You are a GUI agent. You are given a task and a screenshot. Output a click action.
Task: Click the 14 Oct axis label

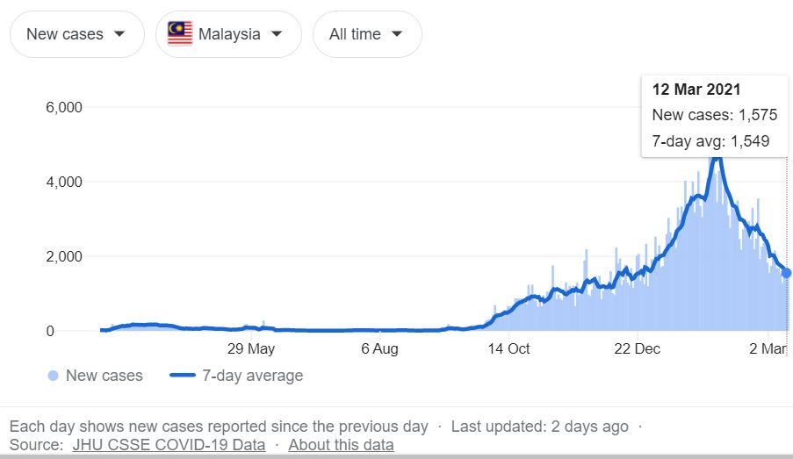(508, 349)
